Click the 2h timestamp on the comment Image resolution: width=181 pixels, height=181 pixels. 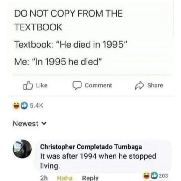coord(44,178)
